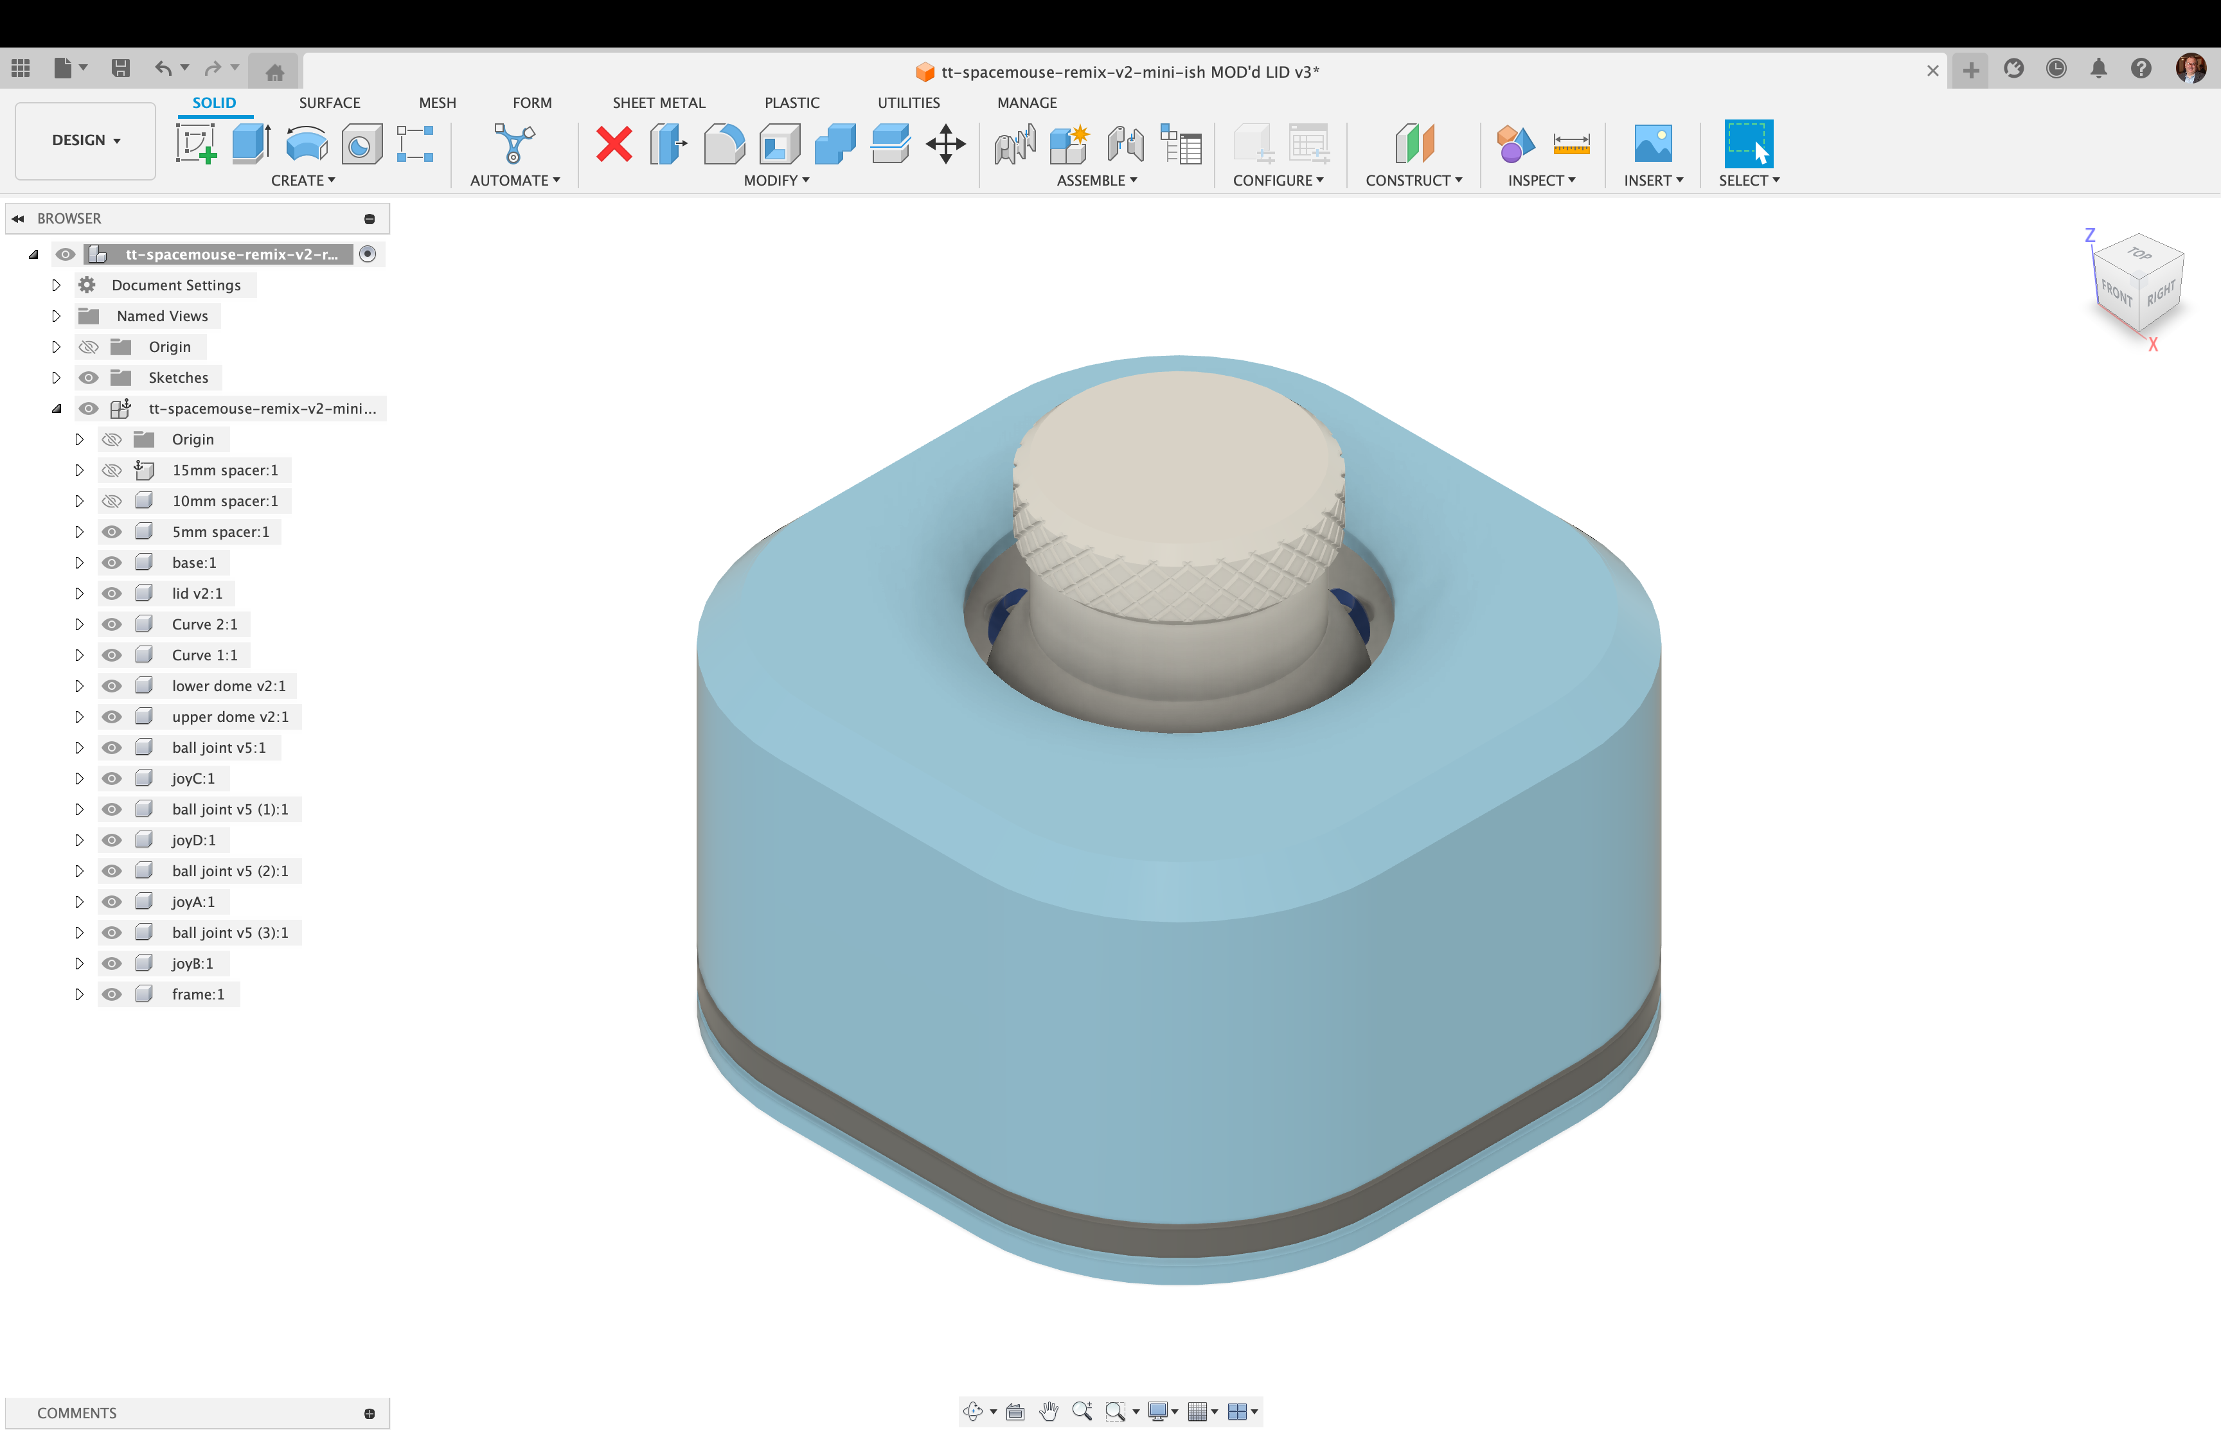Select the Create Sketch tool

(x=197, y=145)
